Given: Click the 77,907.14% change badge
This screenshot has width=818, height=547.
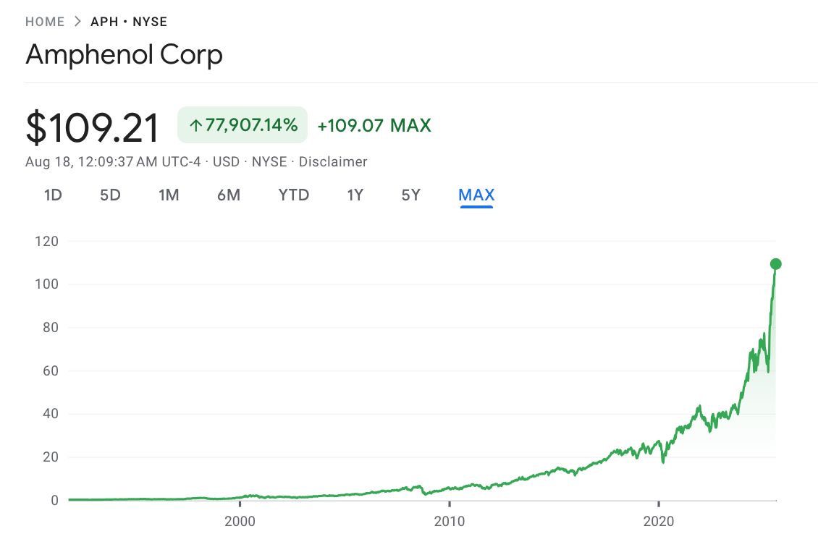Looking at the screenshot, I should pos(242,124).
